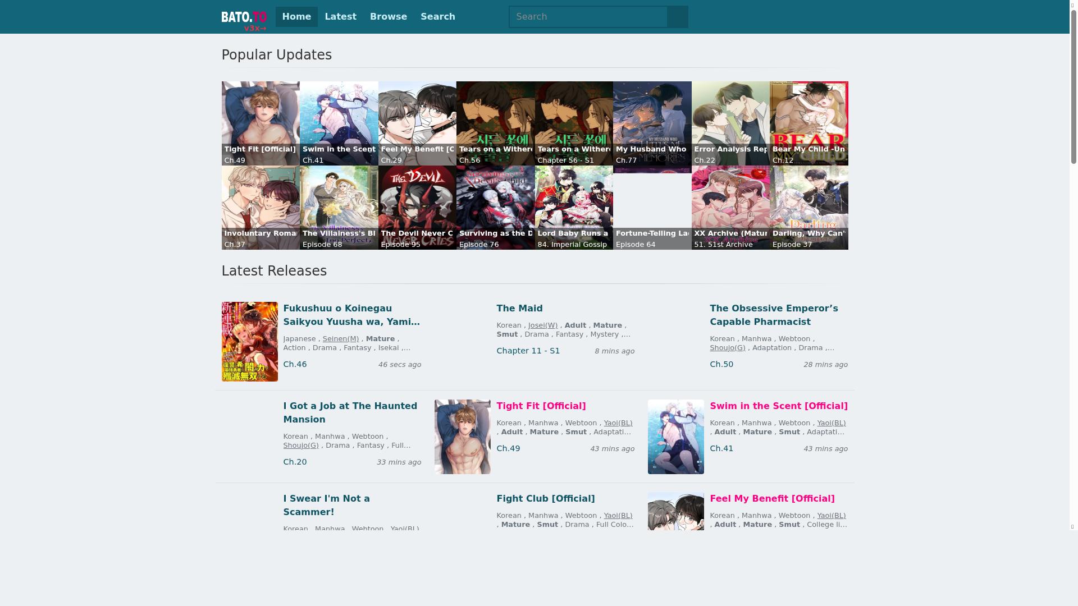
Task: Select the Search nav item
Action: point(437,17)
